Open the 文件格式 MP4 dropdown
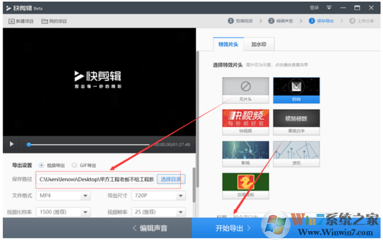383x241 pixels. [x=63, y=195]
